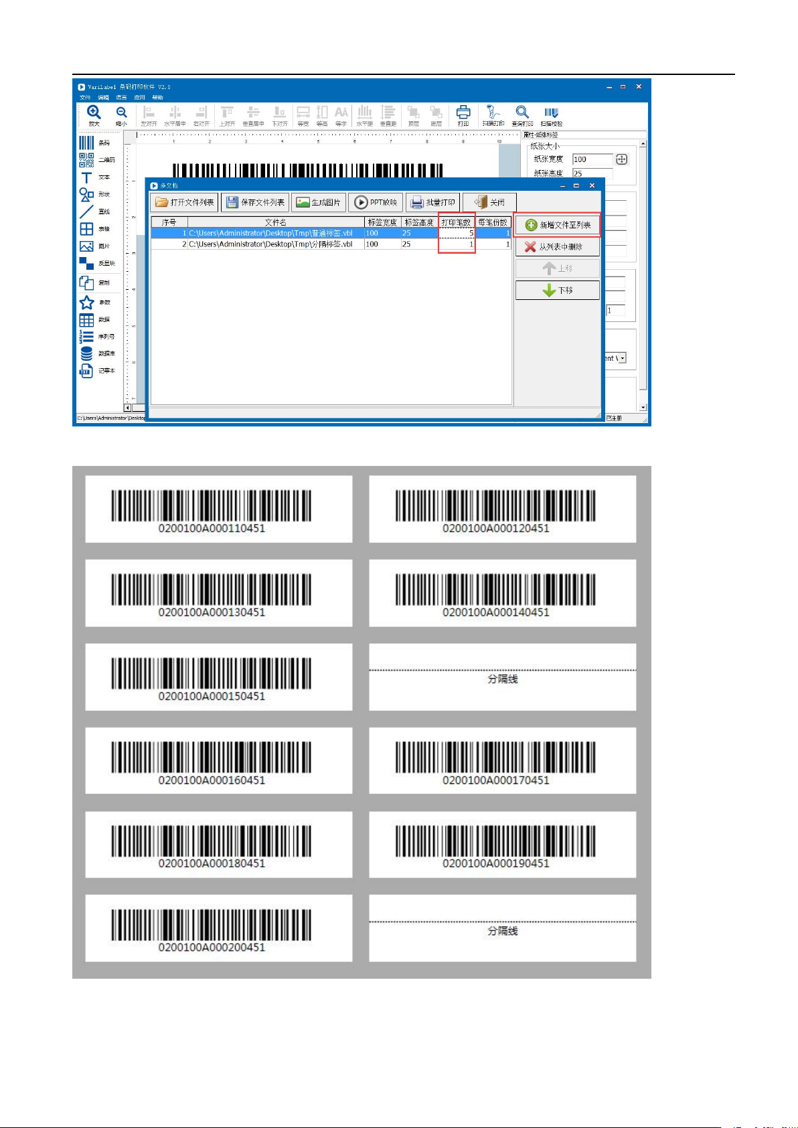798x1128 pixels.
Task: Select the row with 分隔标签.vbl file
Action: pos(331,244)
